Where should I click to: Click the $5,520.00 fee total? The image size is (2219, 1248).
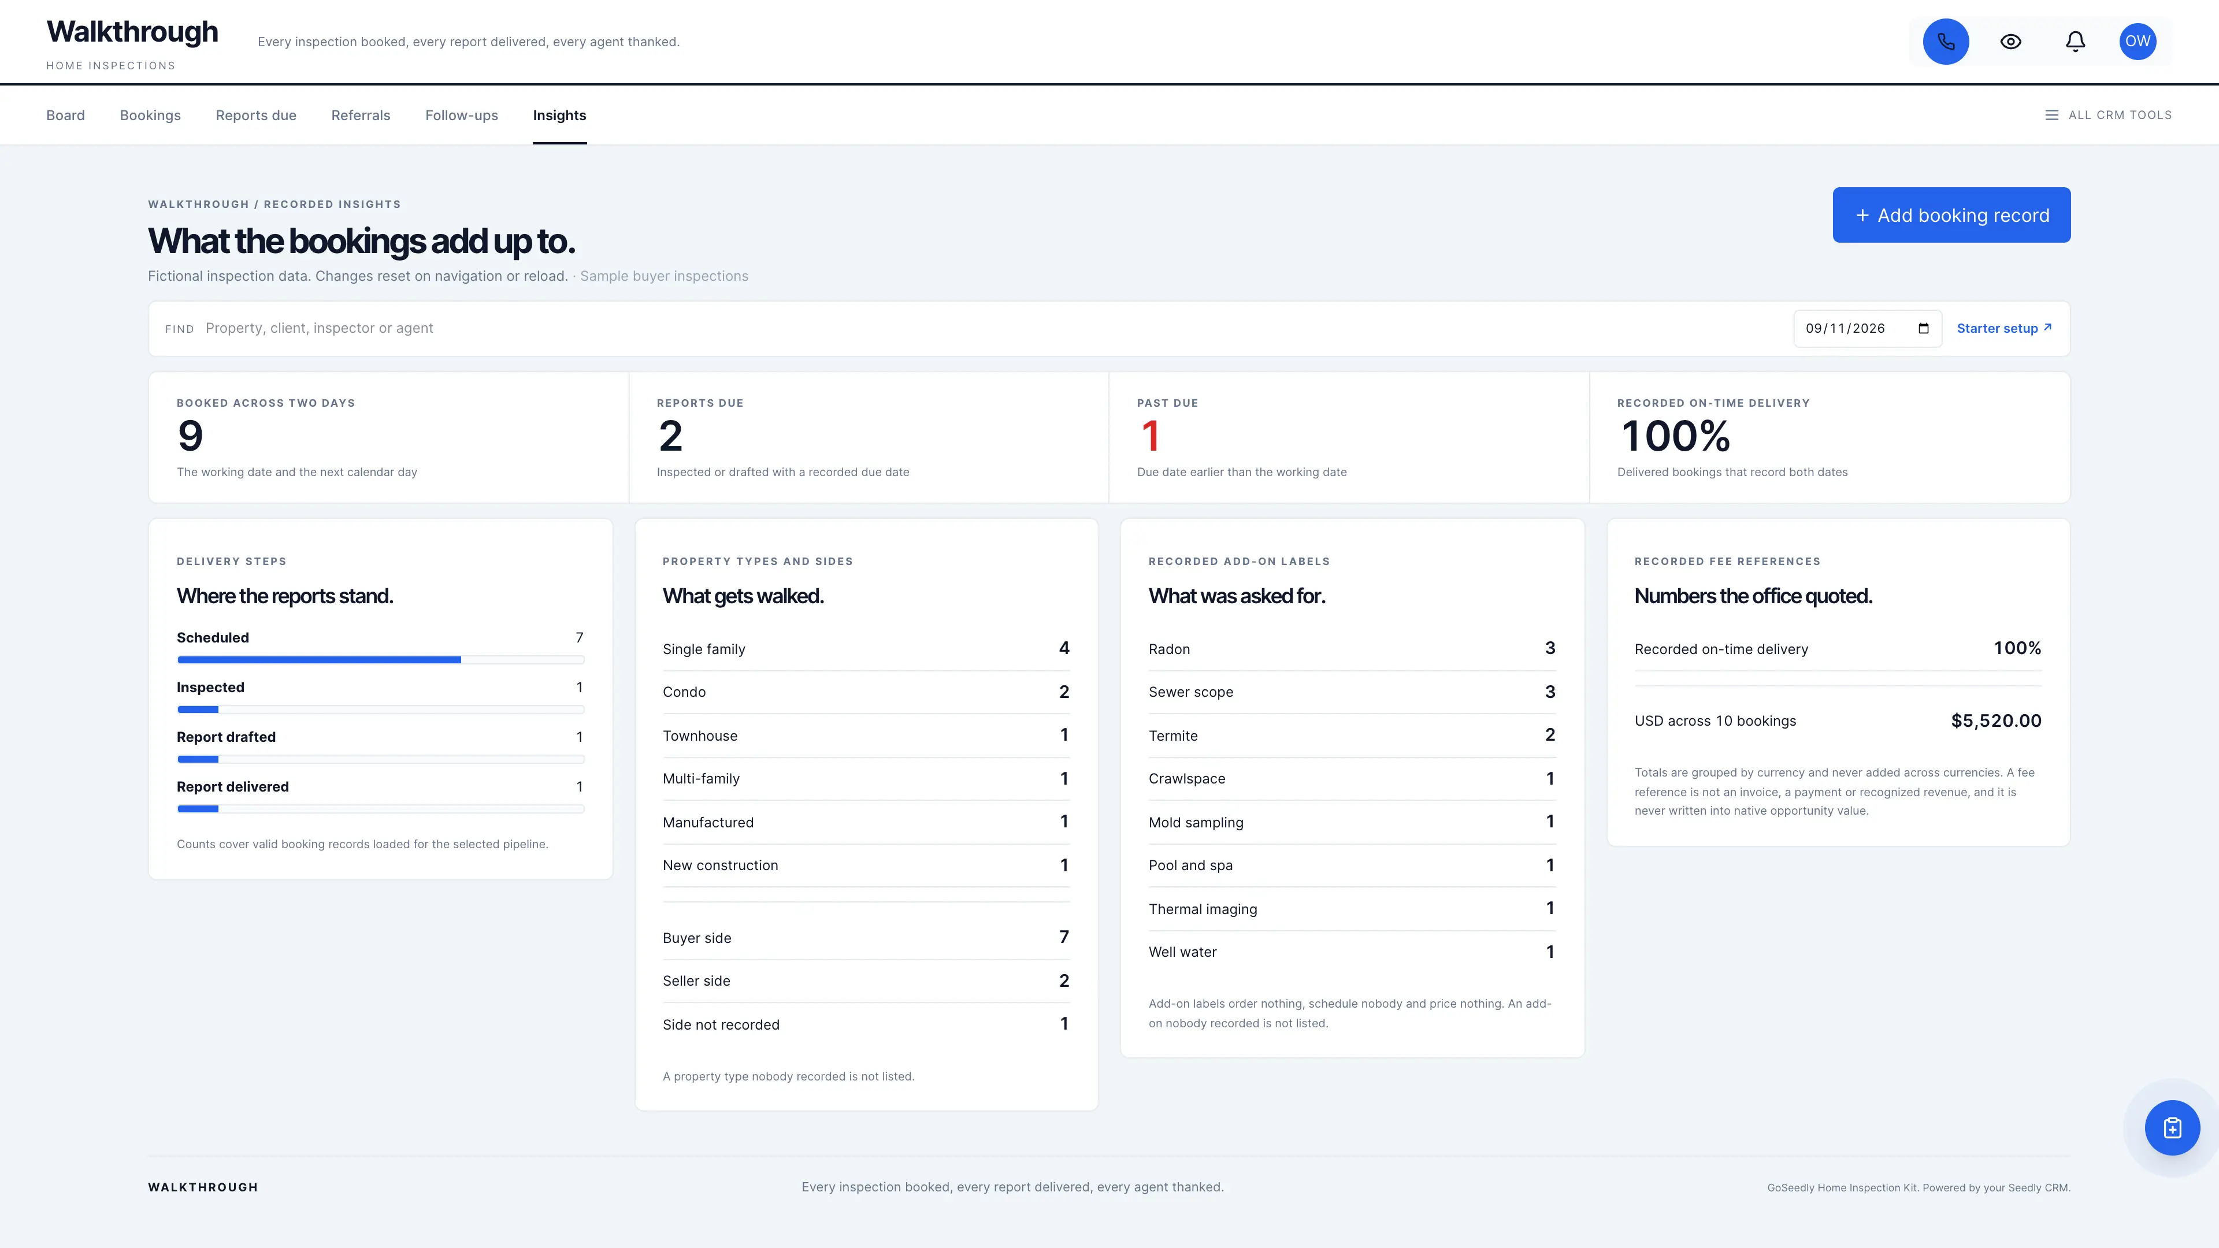tap(1996, 721)
